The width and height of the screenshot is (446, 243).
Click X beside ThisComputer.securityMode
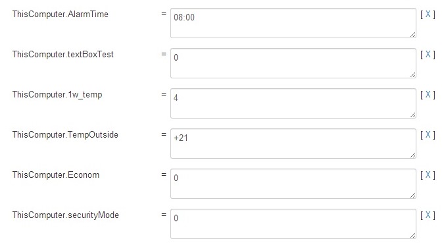pos(428,215)
